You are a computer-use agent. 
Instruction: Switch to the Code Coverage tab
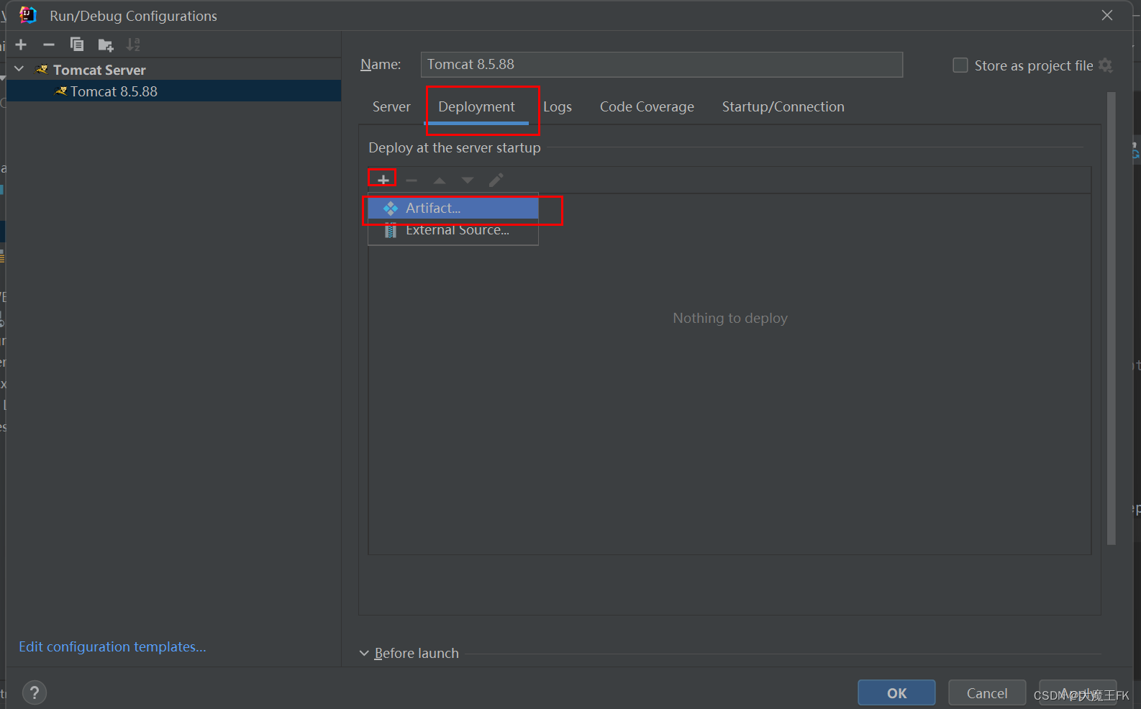click(647, 106)
